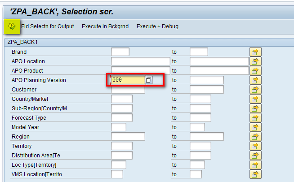Open multiple selection arrow for Region
Image resolution: width=294 pixels, height=182 pixels.
(255, 137)
